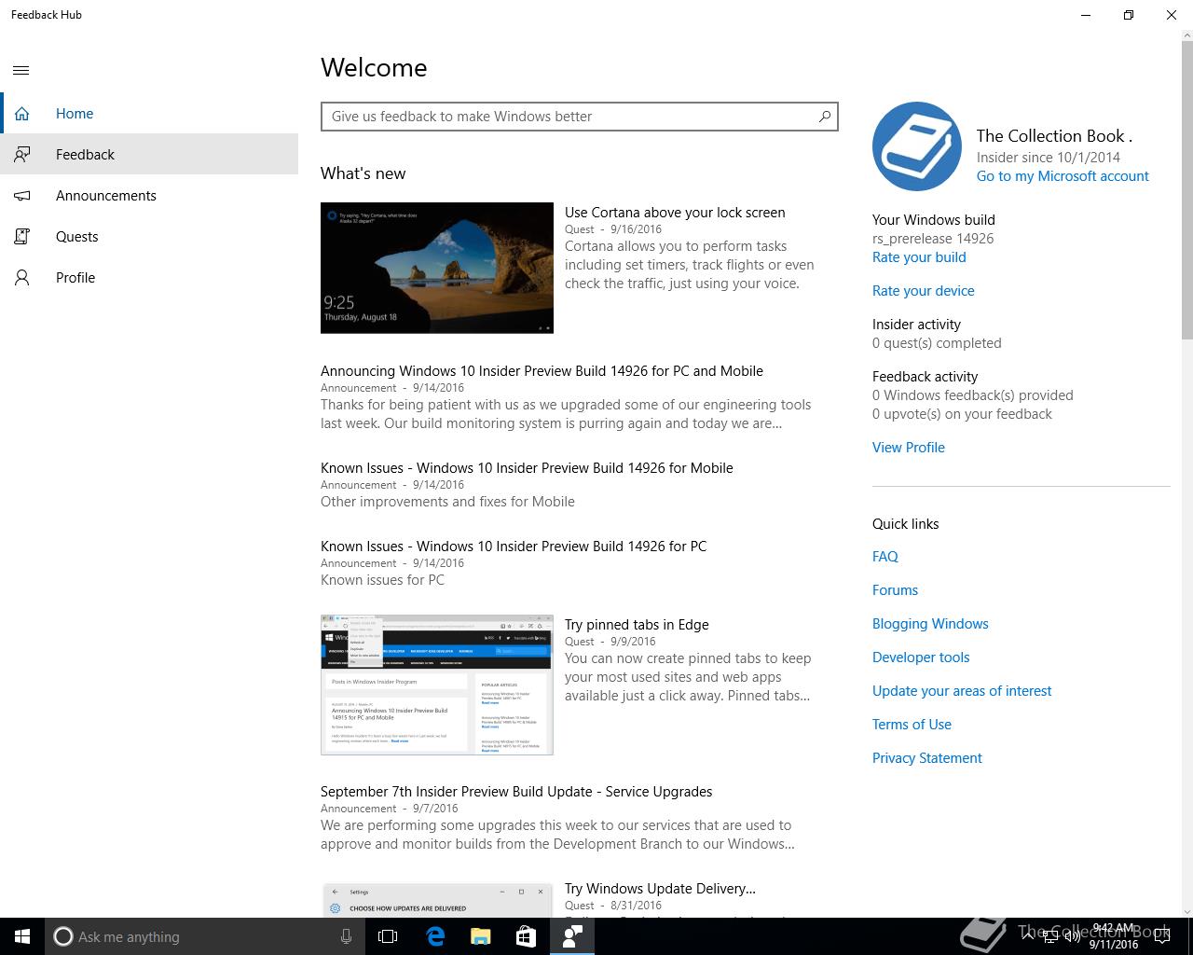Click The Collection Book profile avatar
Image resolution: width=1193 pixels, height=955 pixels.
pyautogui.click(x=917, y=146)
